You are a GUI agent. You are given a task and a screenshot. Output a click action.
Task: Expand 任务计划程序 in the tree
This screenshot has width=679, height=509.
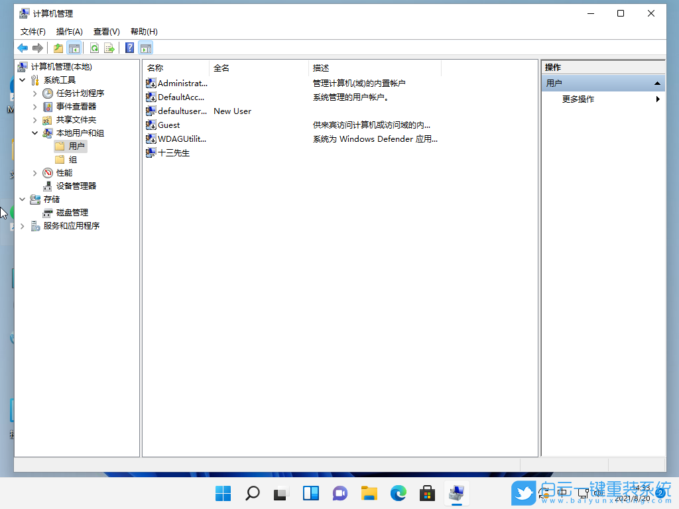[34, 93]
